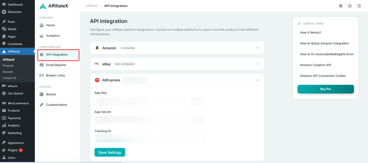Open How to Setup Amazon Integration
Image resolution: width=368 pixels, height=163 pixels.
pyautogui.click(x=324, y=43)
